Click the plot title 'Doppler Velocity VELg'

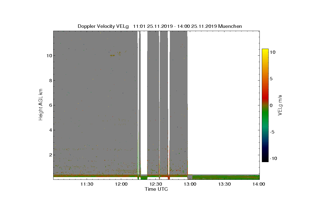point(104,26)
